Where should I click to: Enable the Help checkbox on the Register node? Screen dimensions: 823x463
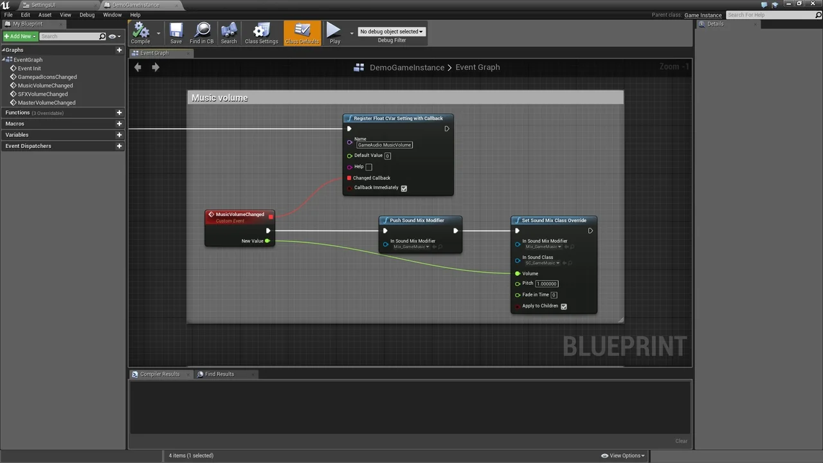(368, 167)
